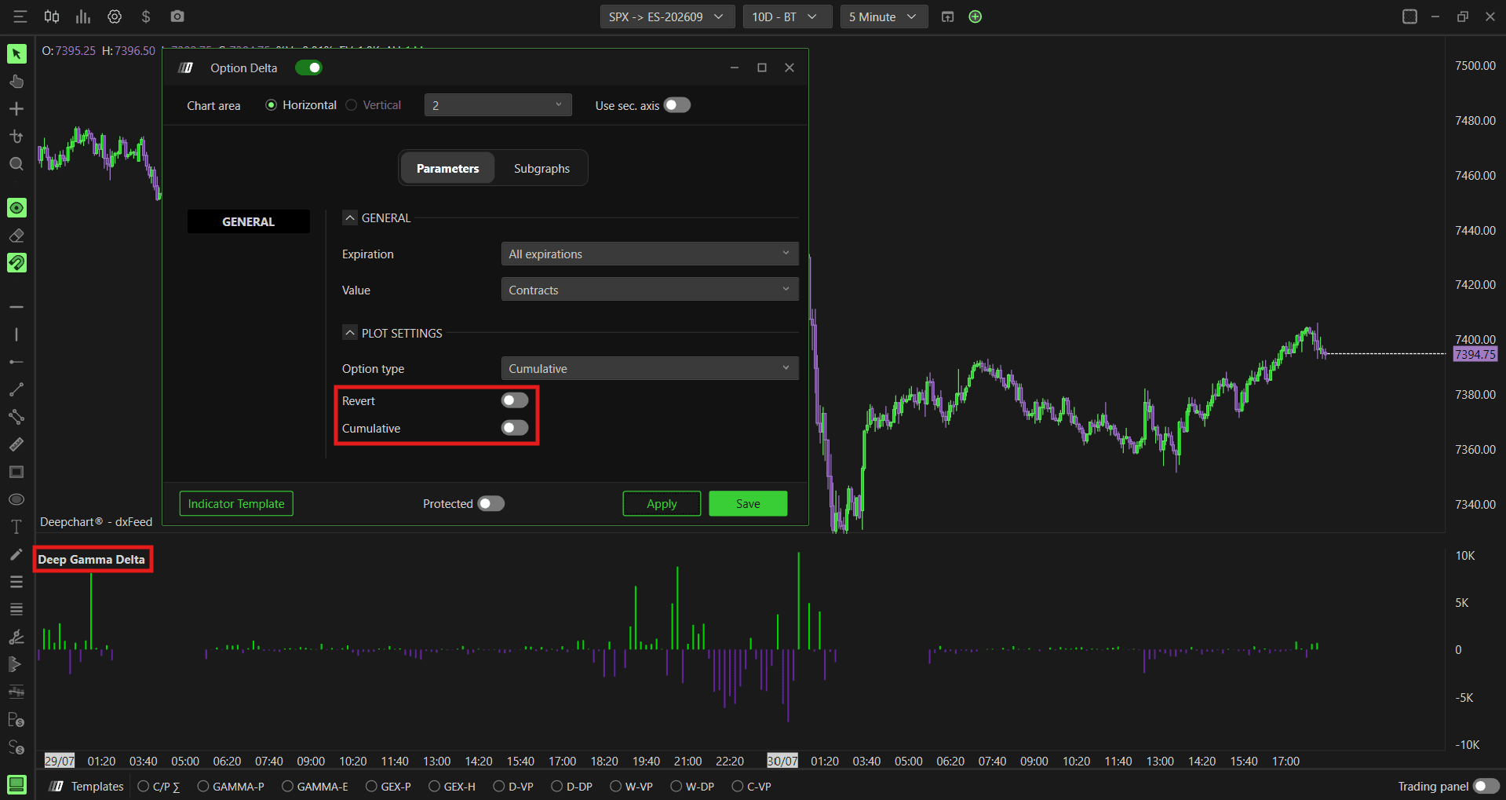Select the pencil freehand tool
This screenshot has height=800, width=1506.
(x=16, y=554)
